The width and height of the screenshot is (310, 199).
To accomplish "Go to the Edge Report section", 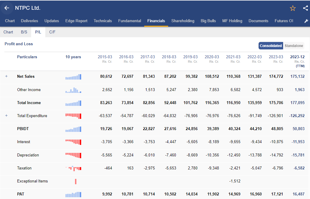I will click(x=76, y=21).
